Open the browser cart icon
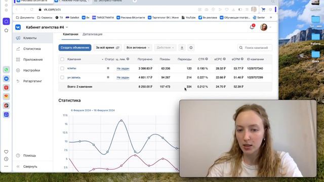This screenshot has height=182, width=324. (x=263, y=10)
